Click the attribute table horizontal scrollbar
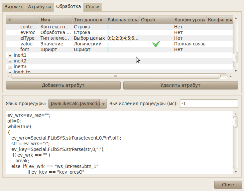 [x=115, y=76]
